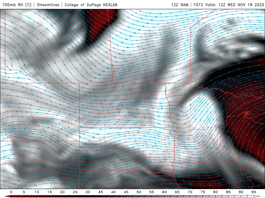The width and height of the screenshot is (265, 198).
Task: Click the legend value "50"
Action: coord(139,192)
